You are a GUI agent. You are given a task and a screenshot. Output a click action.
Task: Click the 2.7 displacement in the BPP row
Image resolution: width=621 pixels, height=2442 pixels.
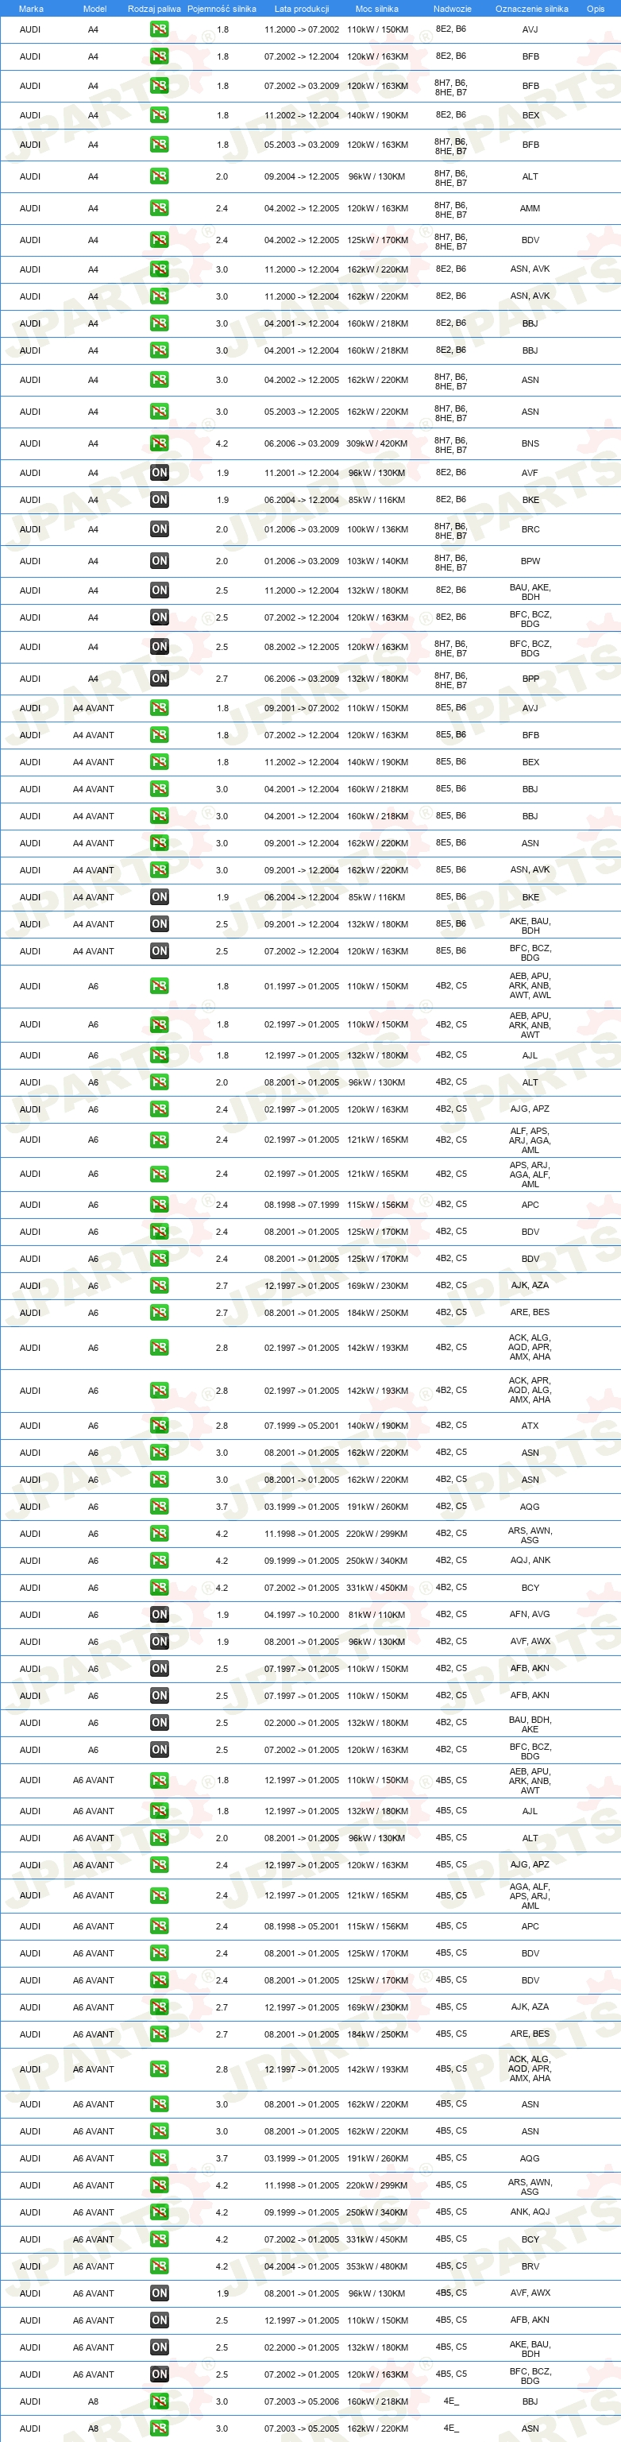pos(222,678)
